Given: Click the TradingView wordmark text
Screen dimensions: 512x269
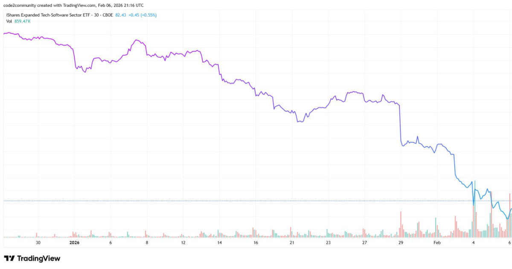Looking at the screenshot, I should coord(38,258).
